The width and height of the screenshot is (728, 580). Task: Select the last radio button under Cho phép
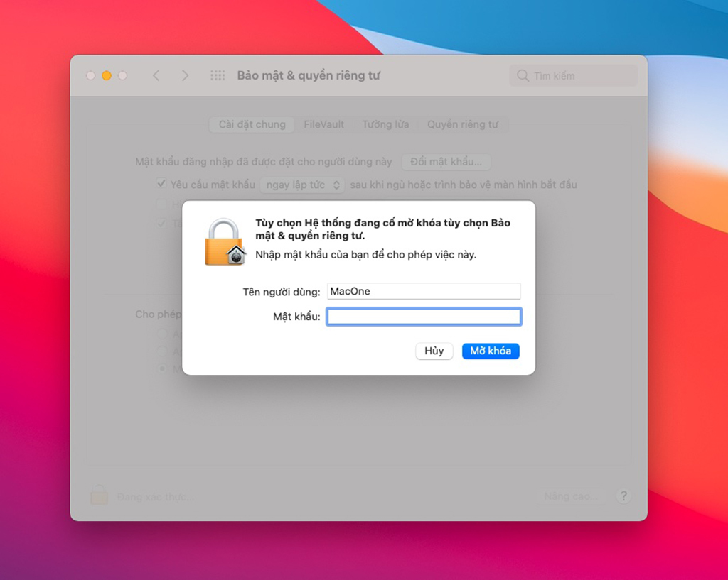pos(163,368)
